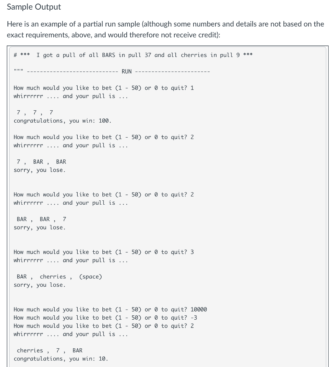Click the bet prompt answered with 10000

[x=110, y=309]
